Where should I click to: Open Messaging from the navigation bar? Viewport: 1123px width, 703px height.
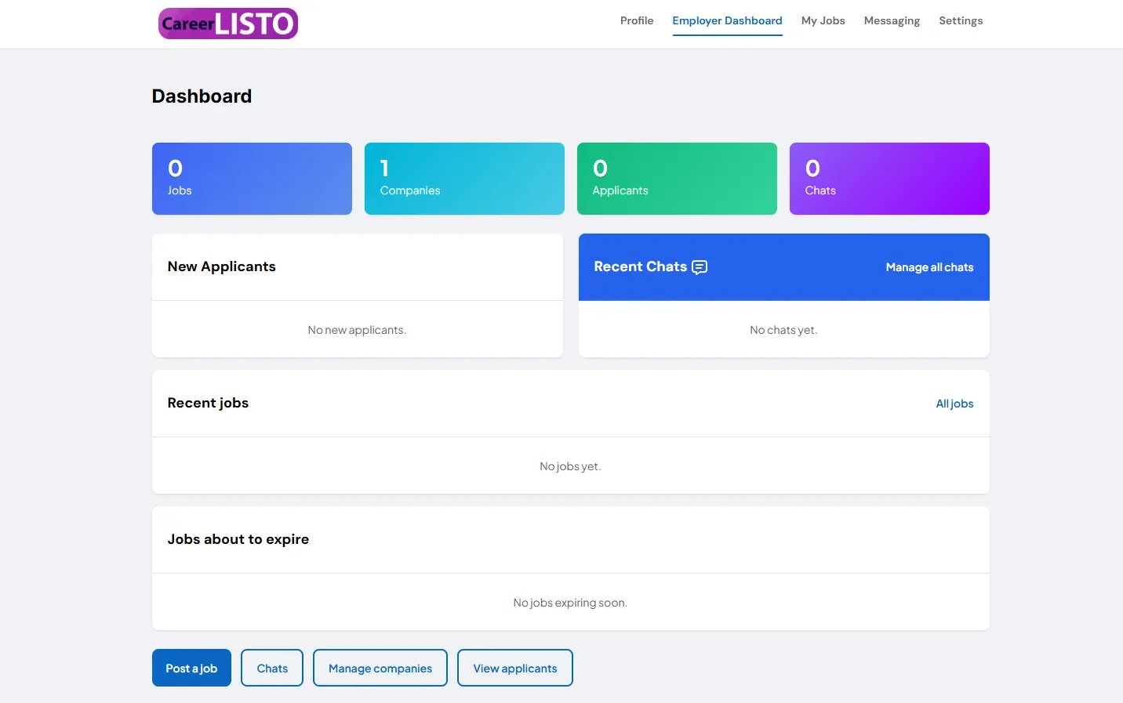pos(892,21)
